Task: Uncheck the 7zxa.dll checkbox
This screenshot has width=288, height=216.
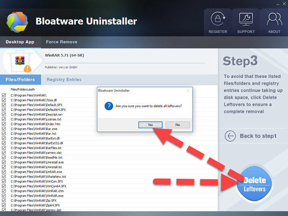Action: coord(4,100)
